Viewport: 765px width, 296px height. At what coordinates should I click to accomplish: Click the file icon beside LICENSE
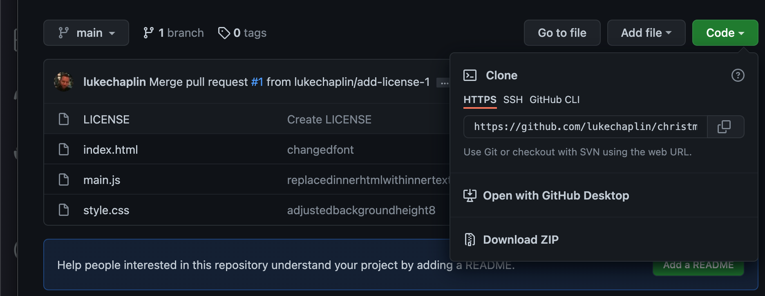pos(64,119)
